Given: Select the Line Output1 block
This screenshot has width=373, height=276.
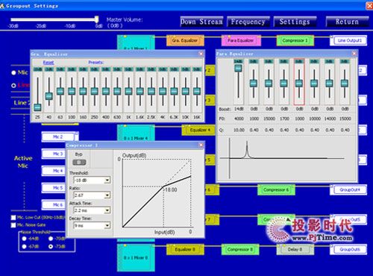Looking at the screenshot, I should (x=348, y=40).
